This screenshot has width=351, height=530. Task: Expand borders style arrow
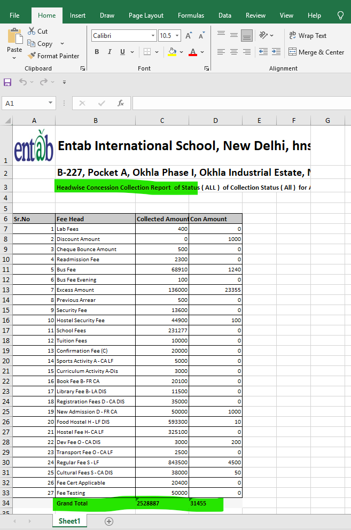point(157,52)
